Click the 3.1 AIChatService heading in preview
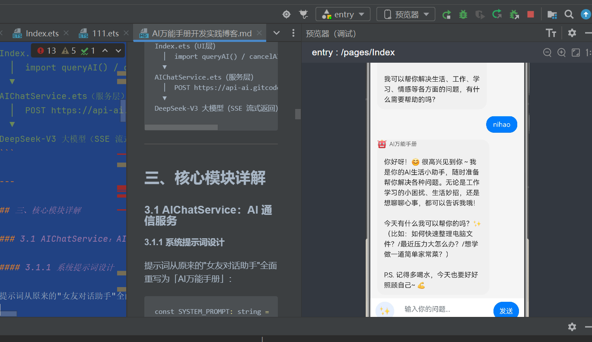592x342 pixels. 208,215
